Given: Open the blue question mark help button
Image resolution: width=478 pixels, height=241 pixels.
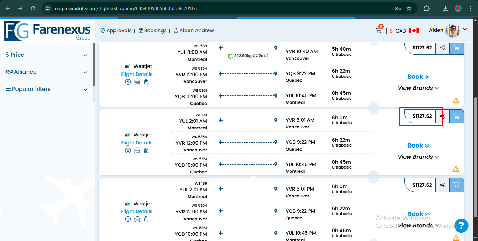Looking at the screenshot, I should click(x=461, y=225).
